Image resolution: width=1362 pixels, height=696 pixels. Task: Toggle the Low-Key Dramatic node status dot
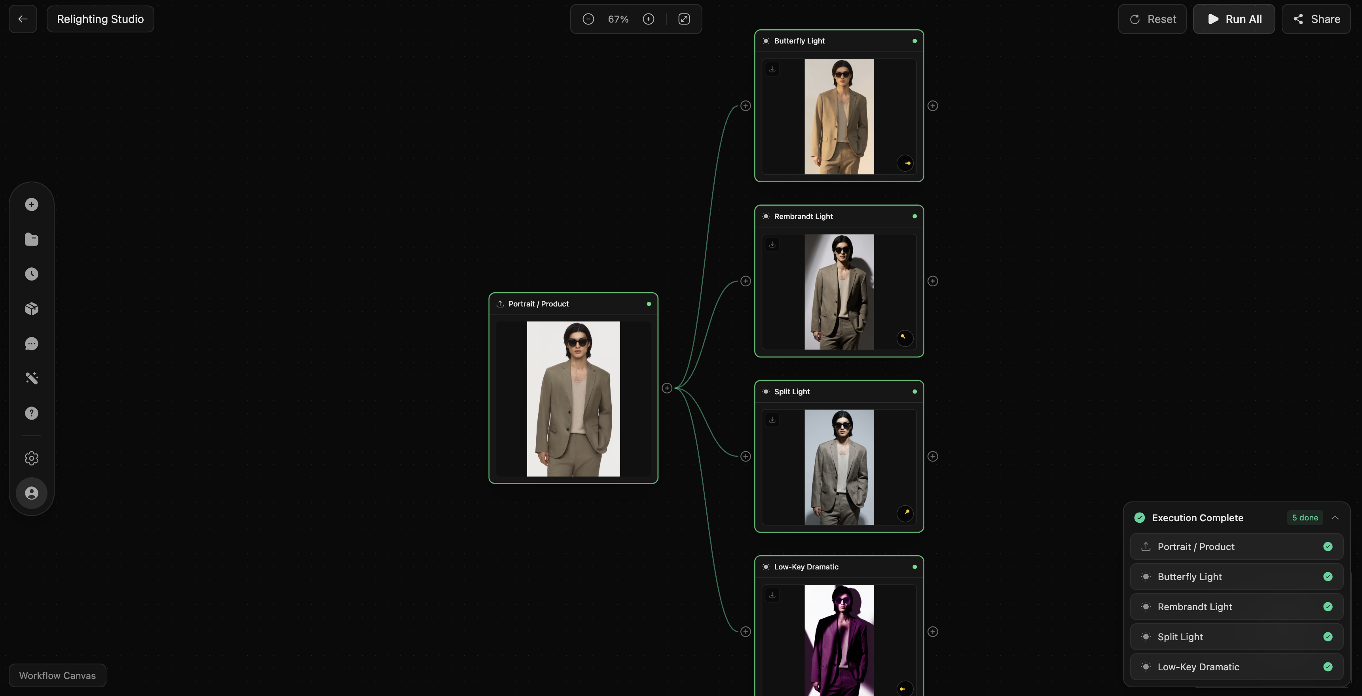pos(914,567)
